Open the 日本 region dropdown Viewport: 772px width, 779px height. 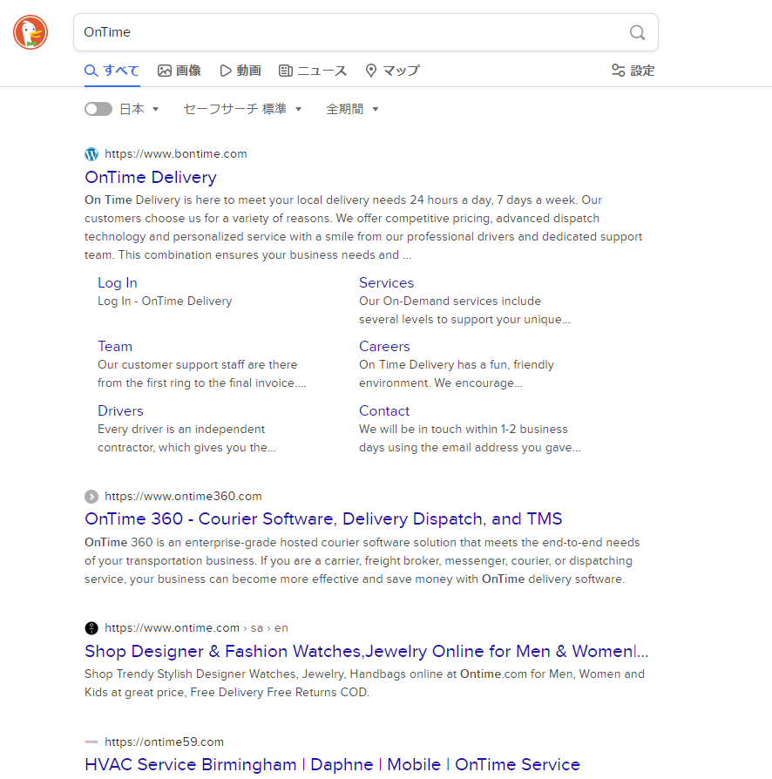[x=139, y=109]
